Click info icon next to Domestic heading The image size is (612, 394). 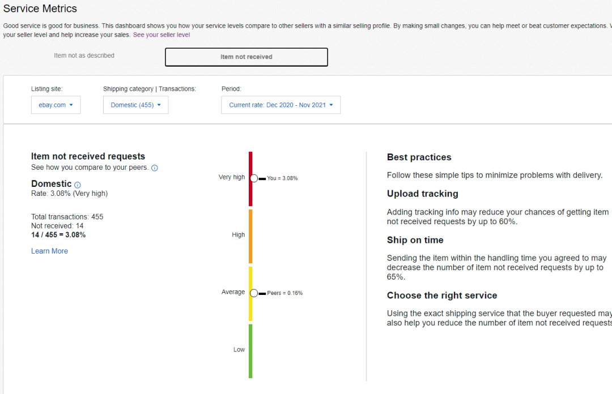coord(78,185)
